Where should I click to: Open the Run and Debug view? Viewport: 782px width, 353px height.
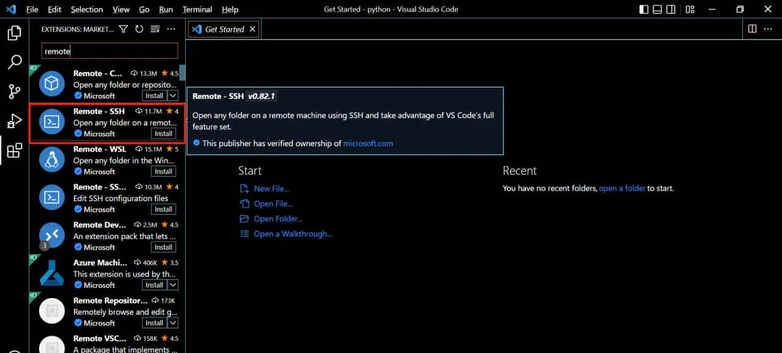[15, 122]
